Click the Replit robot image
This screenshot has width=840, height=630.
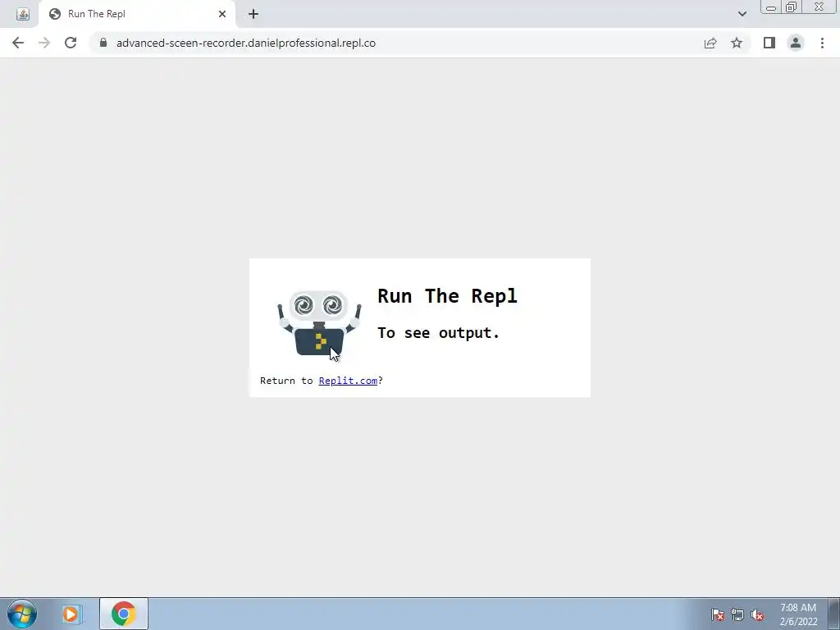[x=319, y=323]
